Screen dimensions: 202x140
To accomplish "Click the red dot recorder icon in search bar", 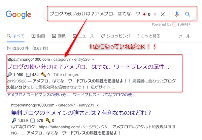I will [144, 14].
